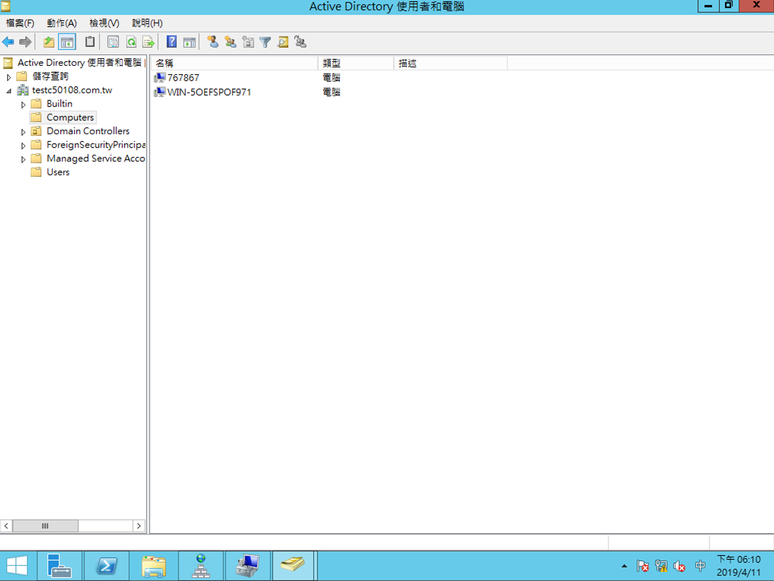Create a new user with the toolbar icon
The width and height of the screenshot is (774, 581).
213,42
